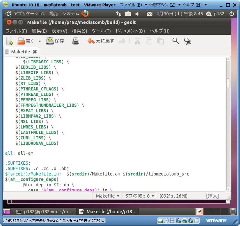Open the p182 user menu
Image resolution: width=240 pixels, height=226 pixels.
215,14
